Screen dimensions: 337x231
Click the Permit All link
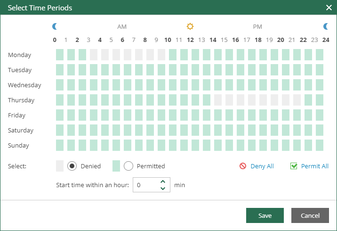(315, 166)
